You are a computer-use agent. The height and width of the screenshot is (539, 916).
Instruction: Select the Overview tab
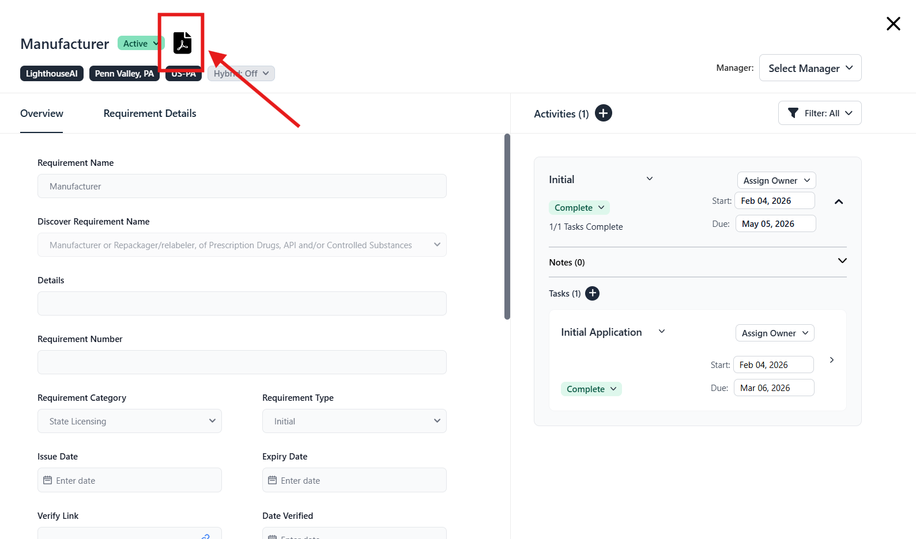tap(42, 113)
